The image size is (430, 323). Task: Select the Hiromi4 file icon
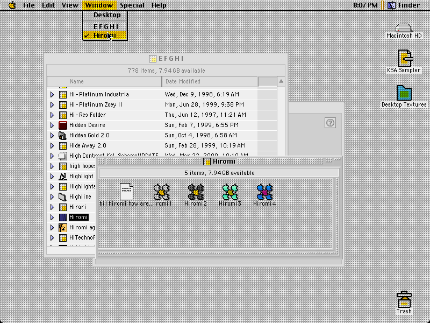click(x=264, y=192)
